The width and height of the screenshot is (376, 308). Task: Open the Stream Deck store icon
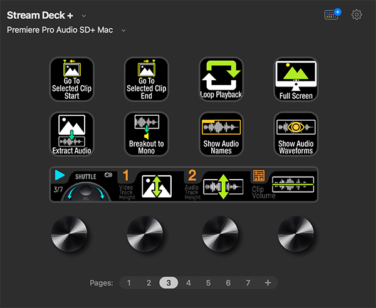click(x=333, y=14)
